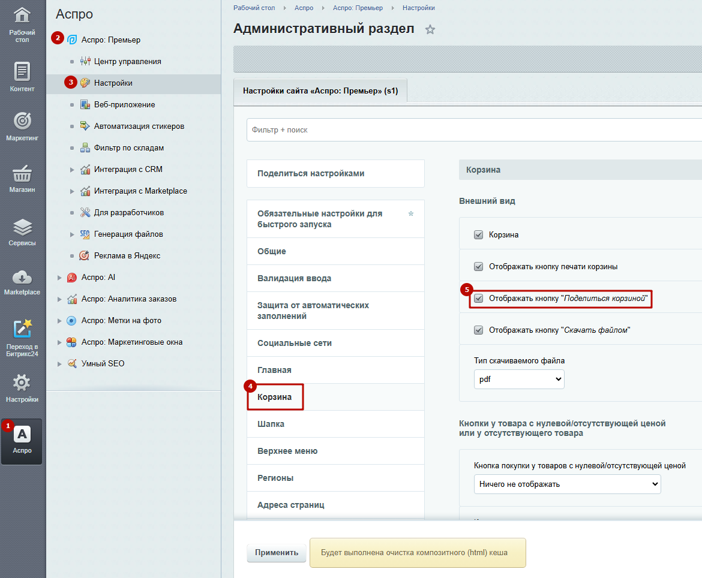Expand the Аспро: AI tree node
This screenshot has width=702, height=578.
tap(59, 278)
